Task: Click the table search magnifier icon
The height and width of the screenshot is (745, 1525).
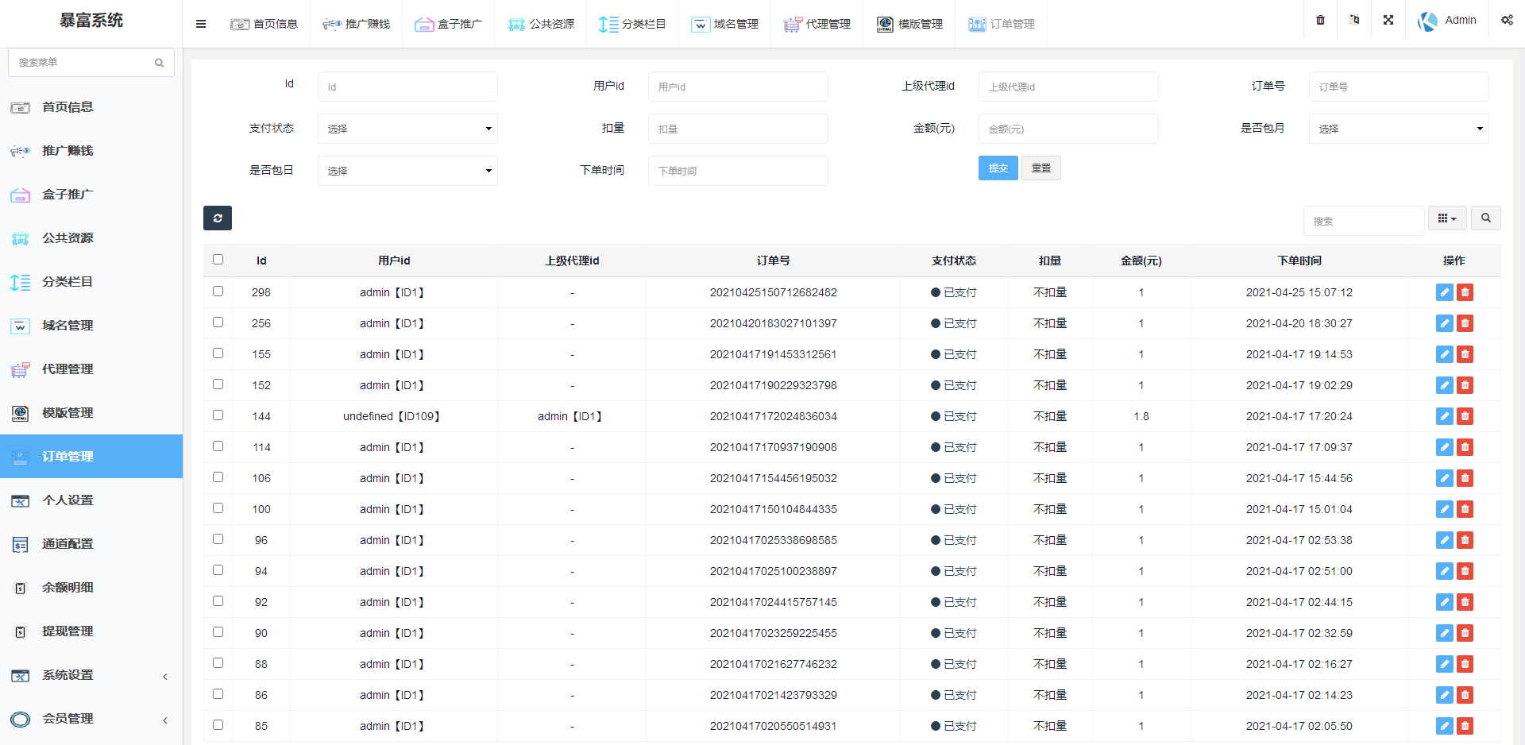Action: [1485, 218]
